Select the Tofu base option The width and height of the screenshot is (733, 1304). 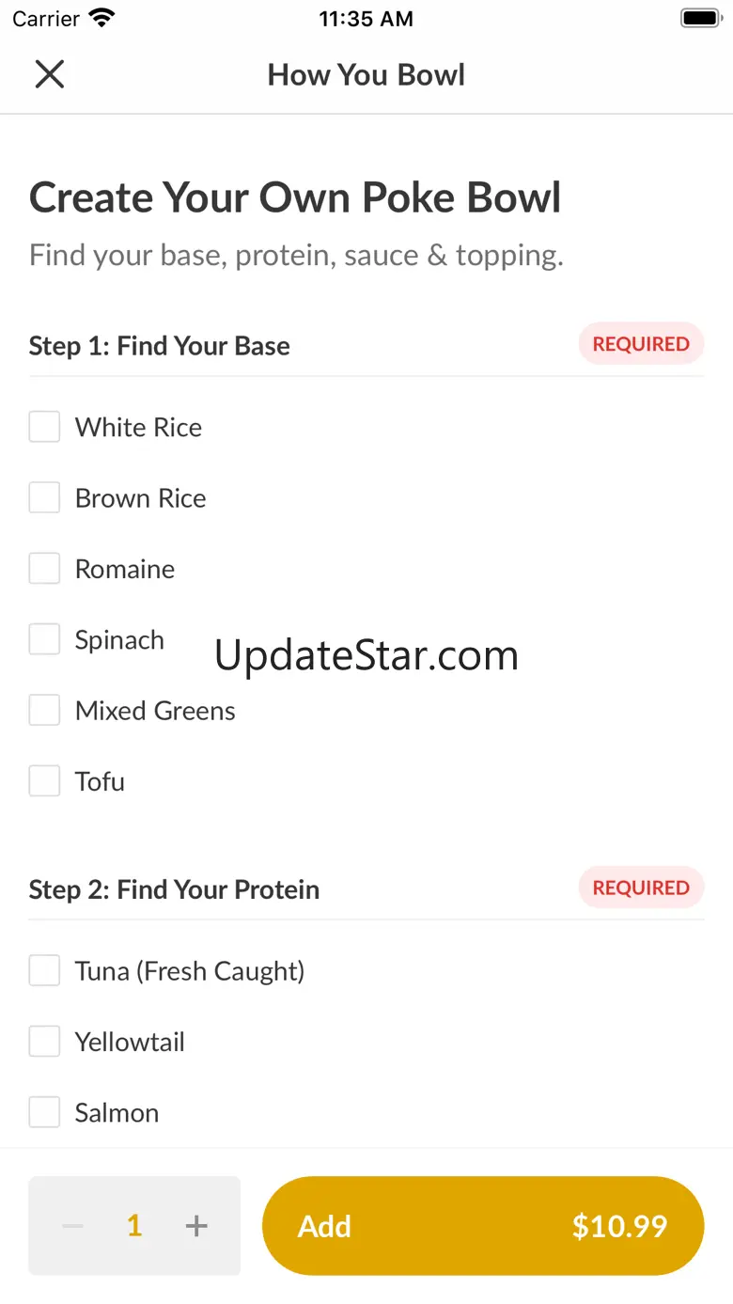tap(44, 781)
